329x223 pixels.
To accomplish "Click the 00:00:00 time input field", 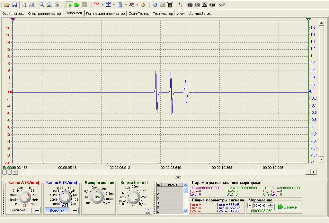I will pos(261,206).
